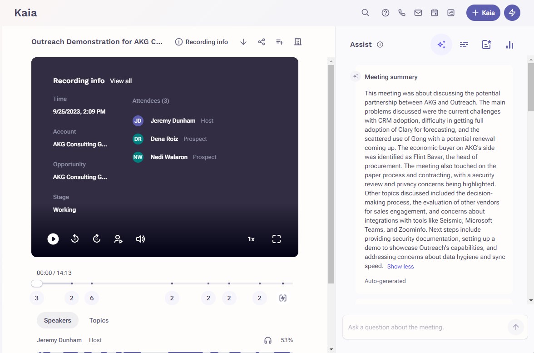This screenshot has width=534, height=353.
Task: Click the lightning bolt round button
Action: pyautogui.click(x=512, y=13)
